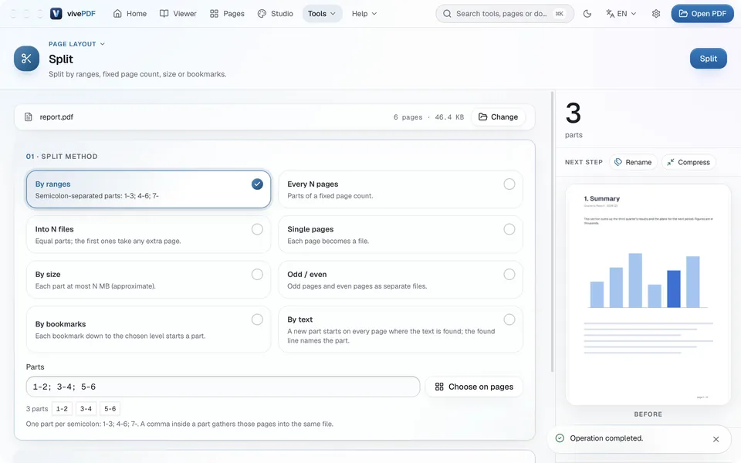The image size is (741, 463).
Task: Toggle dark mode moon icon
Action: point(587,14)
